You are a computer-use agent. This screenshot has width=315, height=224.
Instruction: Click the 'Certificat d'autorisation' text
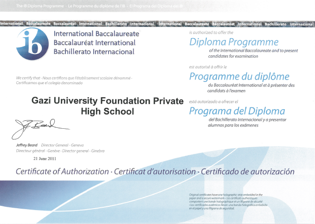[154, 171]
